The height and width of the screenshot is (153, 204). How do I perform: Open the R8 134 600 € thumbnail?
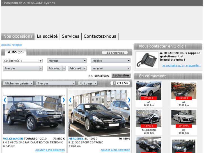[x=184, y=118]
